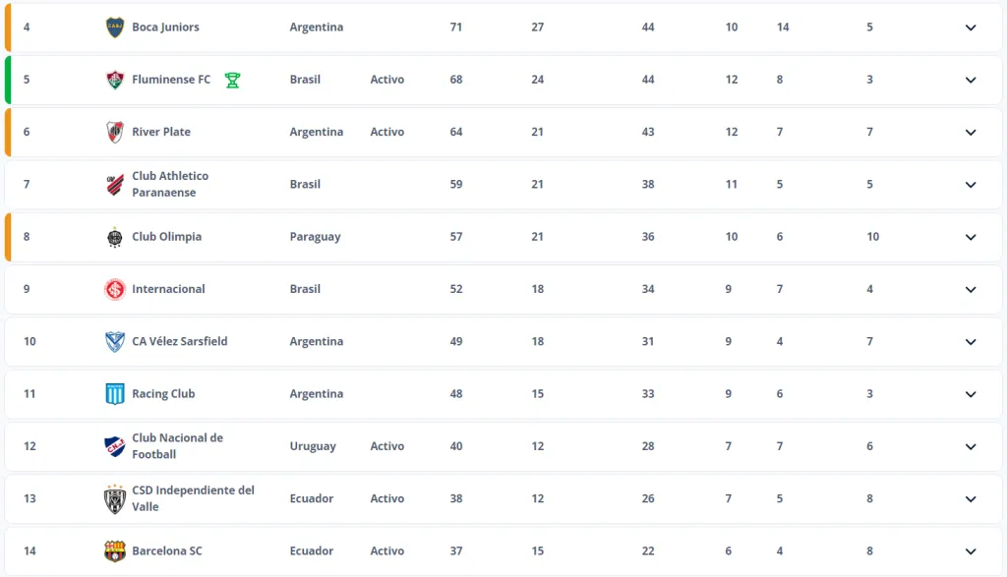Expand details for River Plate
Image resolution: width=1007 pixels, height=577 pixels.
click(x=971, y=131)
